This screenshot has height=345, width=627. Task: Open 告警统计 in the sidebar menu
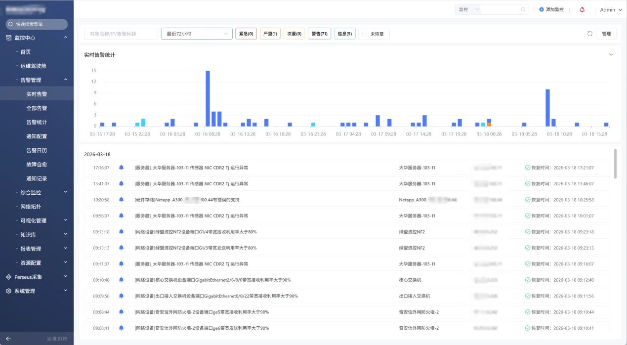37,122
